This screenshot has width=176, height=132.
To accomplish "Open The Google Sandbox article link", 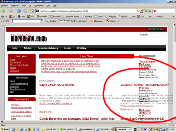I will (x=21, y=112).
